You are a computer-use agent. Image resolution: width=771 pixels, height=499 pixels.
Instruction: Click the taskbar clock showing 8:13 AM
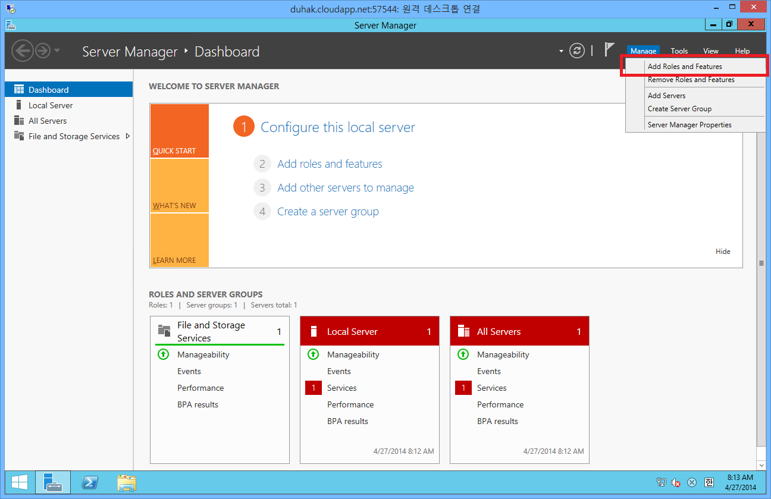(x=740, y=482)
